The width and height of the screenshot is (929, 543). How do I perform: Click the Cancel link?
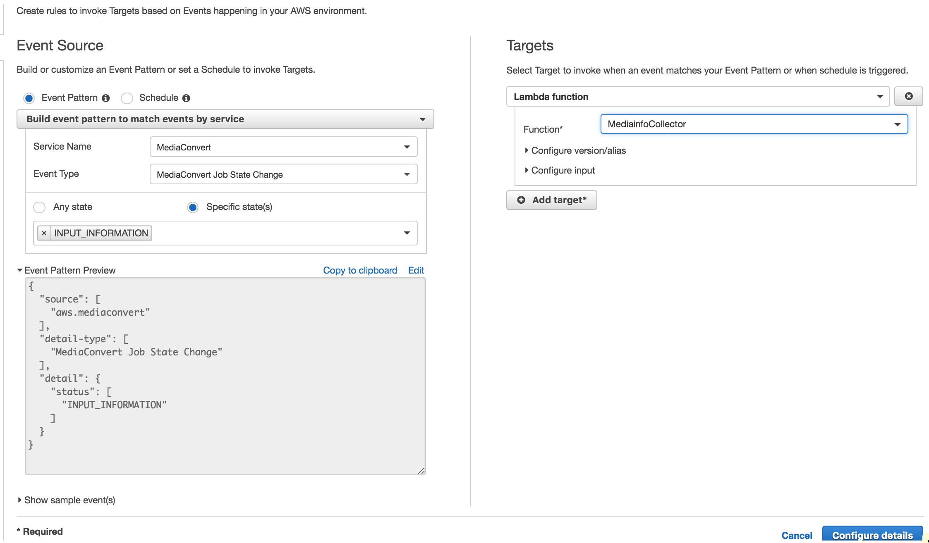coord(797,536)
